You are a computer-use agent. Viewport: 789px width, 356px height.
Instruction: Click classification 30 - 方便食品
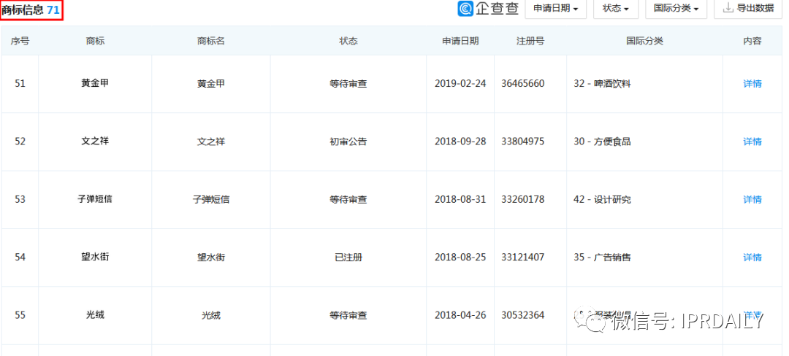click(602, 142)
